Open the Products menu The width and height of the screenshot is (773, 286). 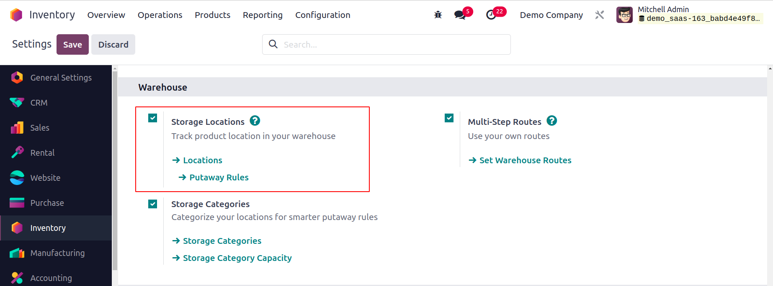coord(212,15)
